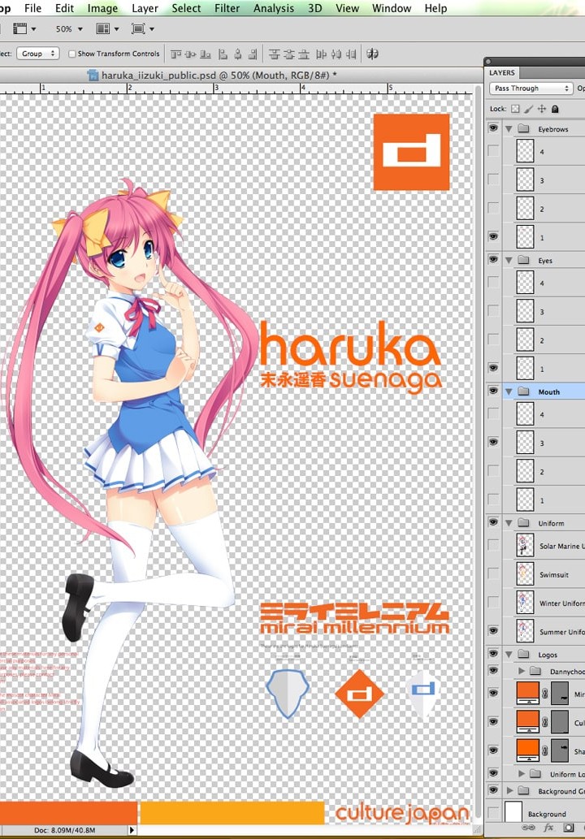This screenshot has width=585, height=839.
Task: Open the Layer menu
Action: (145, 8)
